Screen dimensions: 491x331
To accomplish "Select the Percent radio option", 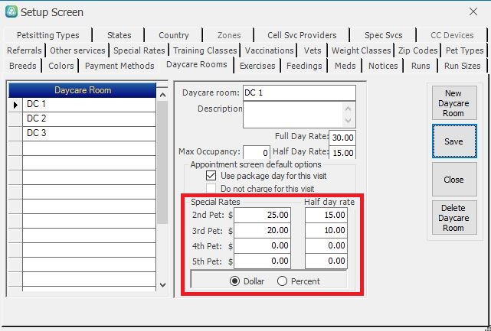I will pos(282,281).
